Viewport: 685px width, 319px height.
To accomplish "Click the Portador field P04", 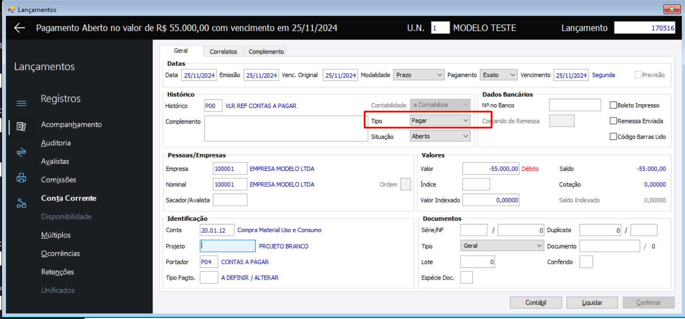I will [209, 262].
